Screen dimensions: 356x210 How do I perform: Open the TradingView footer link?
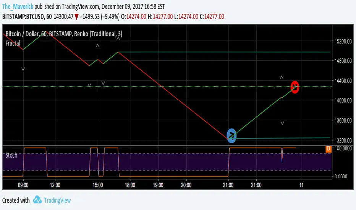pos(57,200)
